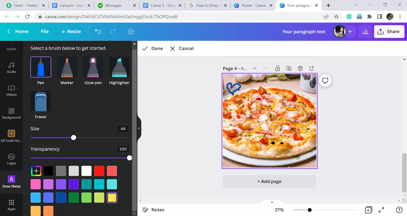Expand the page thumbnails drawer
Viewport: 407px width, 216px height.
[272, 202]
